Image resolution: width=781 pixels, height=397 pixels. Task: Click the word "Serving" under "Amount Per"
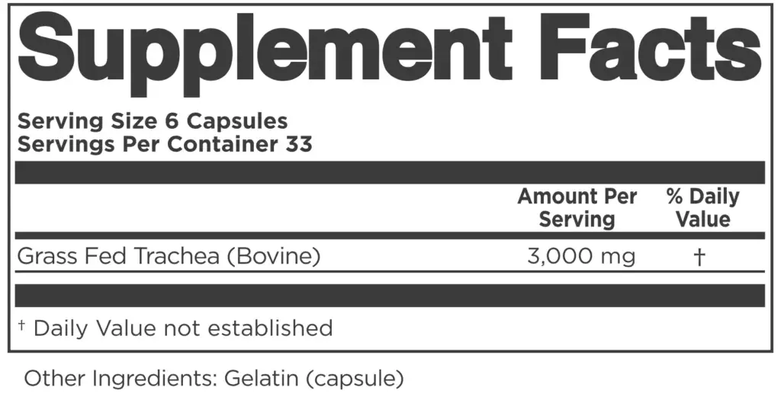(577, 219)
